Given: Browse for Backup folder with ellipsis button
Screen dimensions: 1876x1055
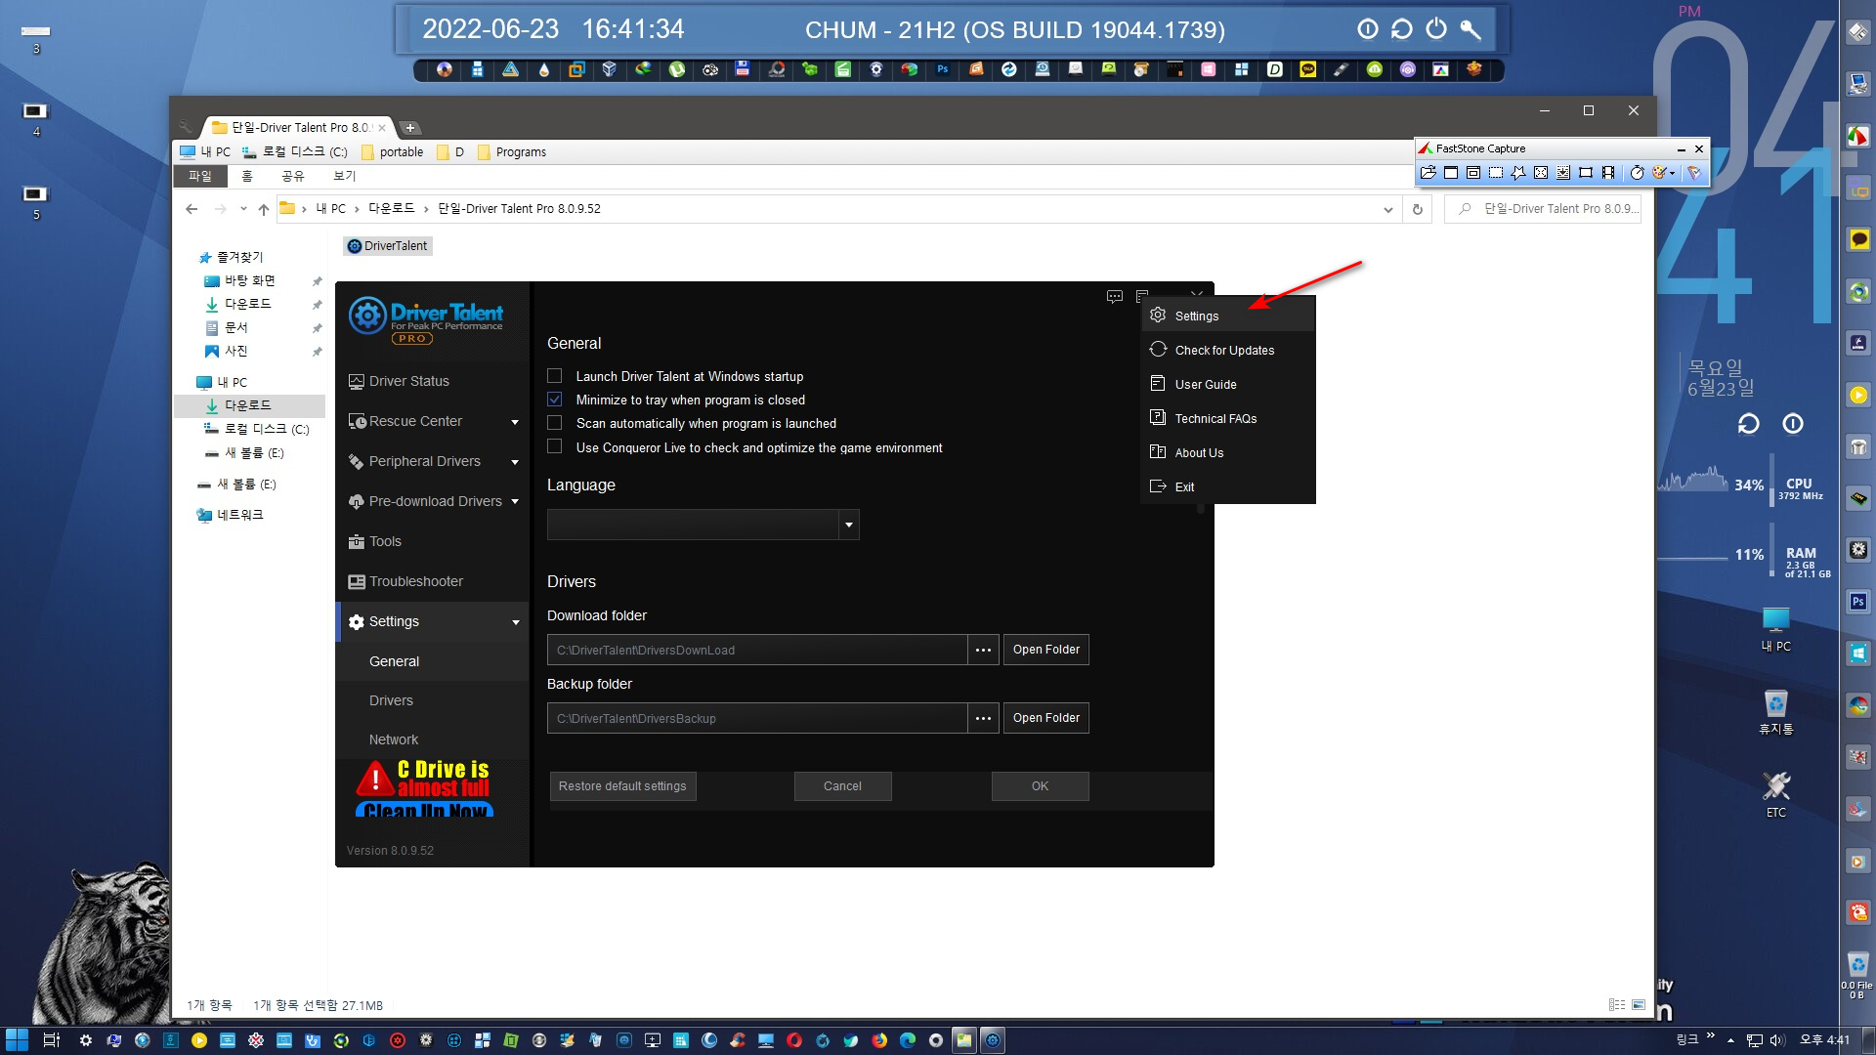Looking at the screenshot, I should 983,718.
